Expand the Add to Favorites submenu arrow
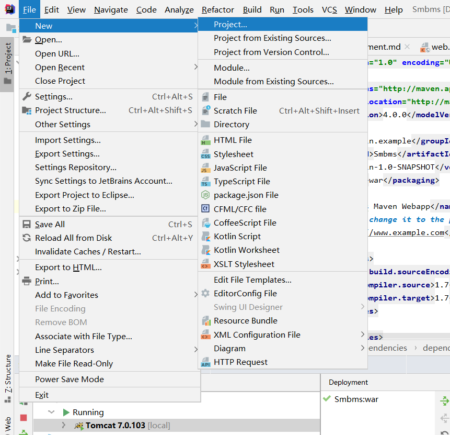The height and width of the screenshot is (435, 450). point(195,295)
